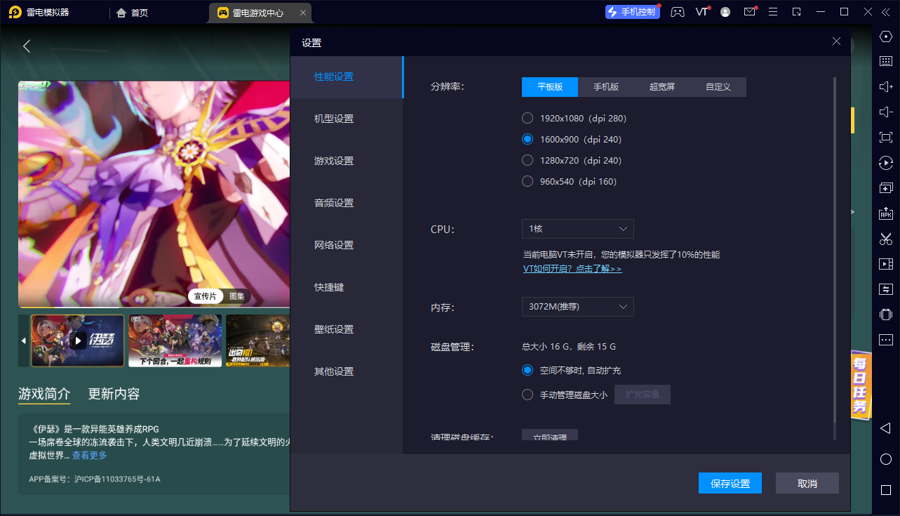Open emulator settings from the hexagon sidebar icon
The image size is (900, 516).
(x=886, y=37)
